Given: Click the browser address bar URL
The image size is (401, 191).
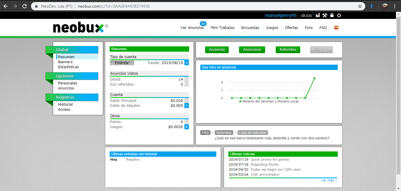Looking at the screenshot, I should click(114, 6).
